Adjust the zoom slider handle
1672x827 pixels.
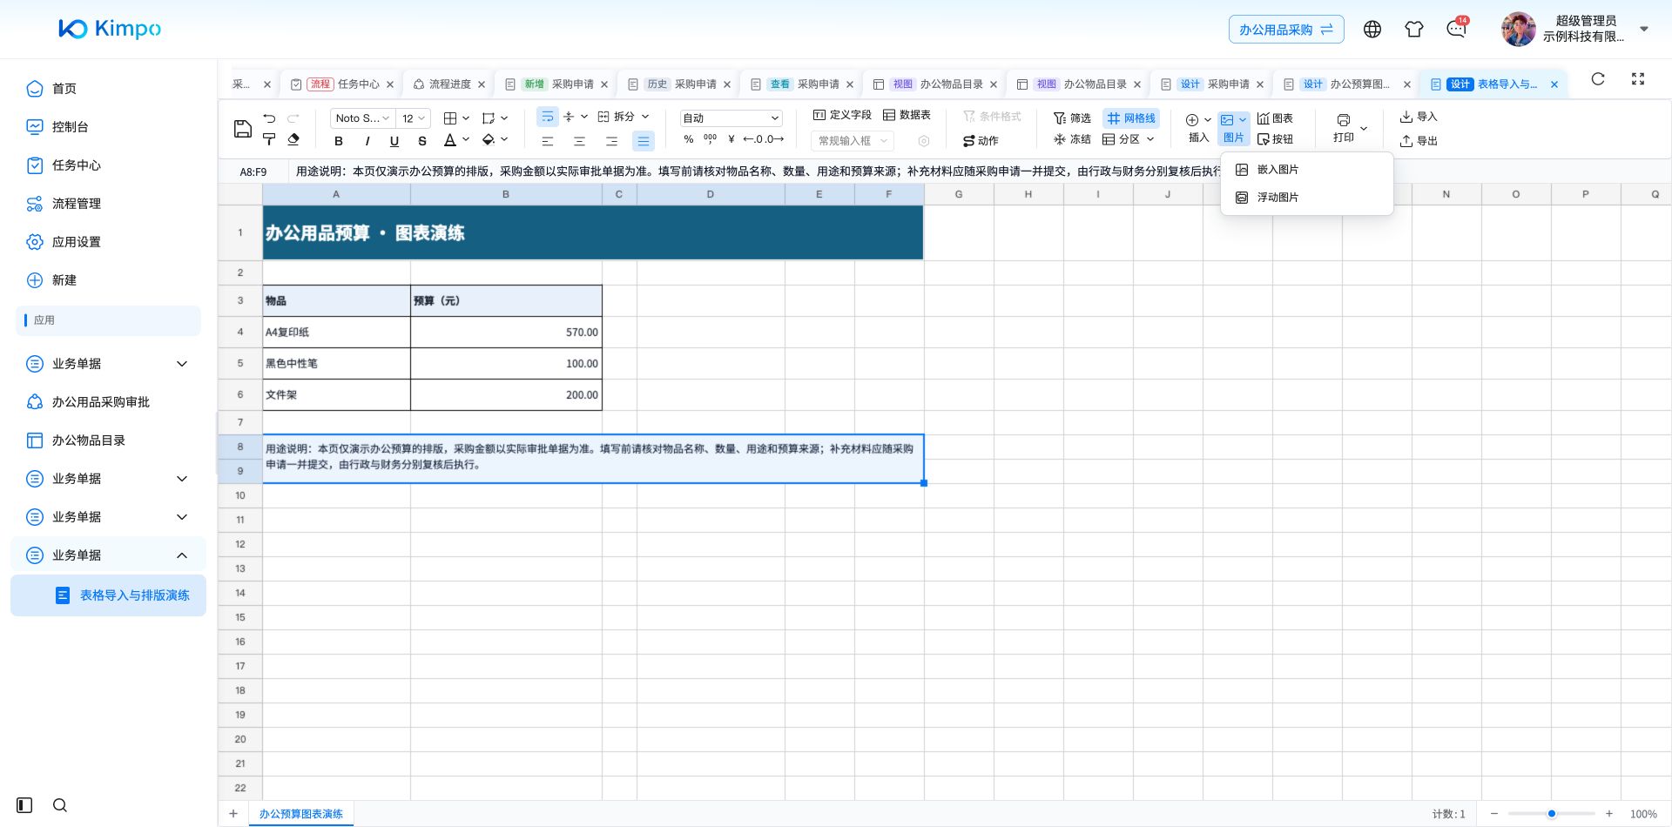1552,814
